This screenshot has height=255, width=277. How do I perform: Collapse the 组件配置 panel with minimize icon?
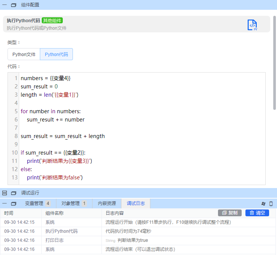[5, 5]
